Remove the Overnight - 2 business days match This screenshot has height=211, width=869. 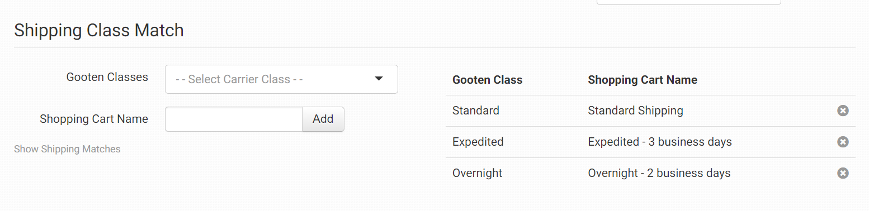coord(843,173)
